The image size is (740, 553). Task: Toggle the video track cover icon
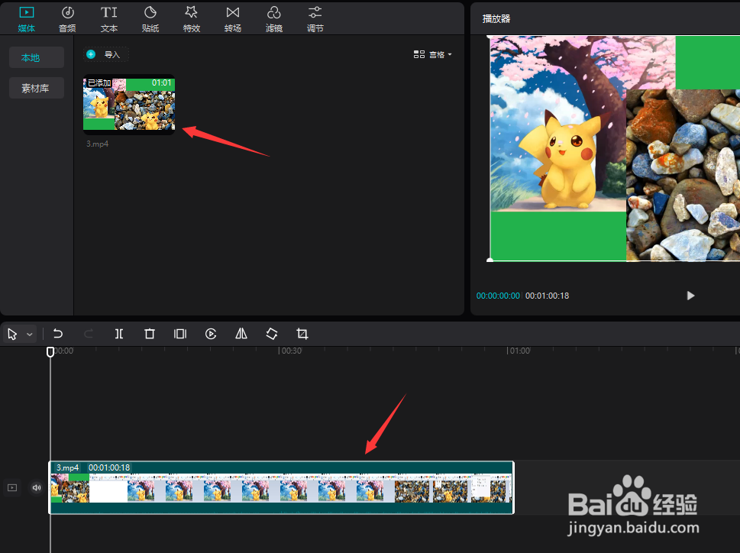pos(12,488)
